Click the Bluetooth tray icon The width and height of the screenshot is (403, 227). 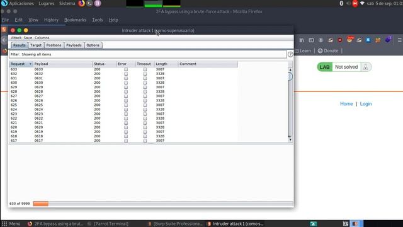(341, 3)
